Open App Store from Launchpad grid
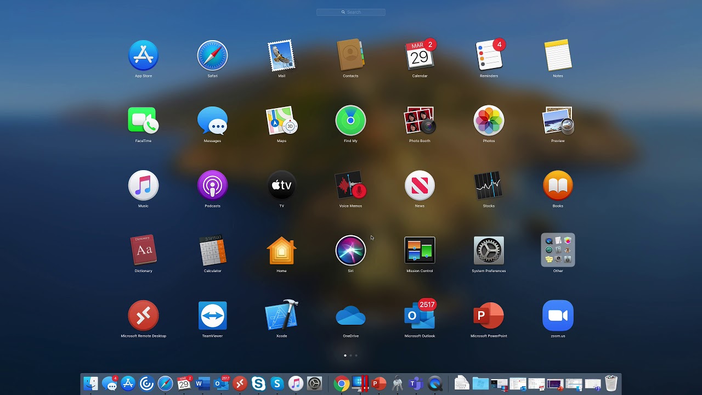 pyautogui.click(x=143, y=55)
